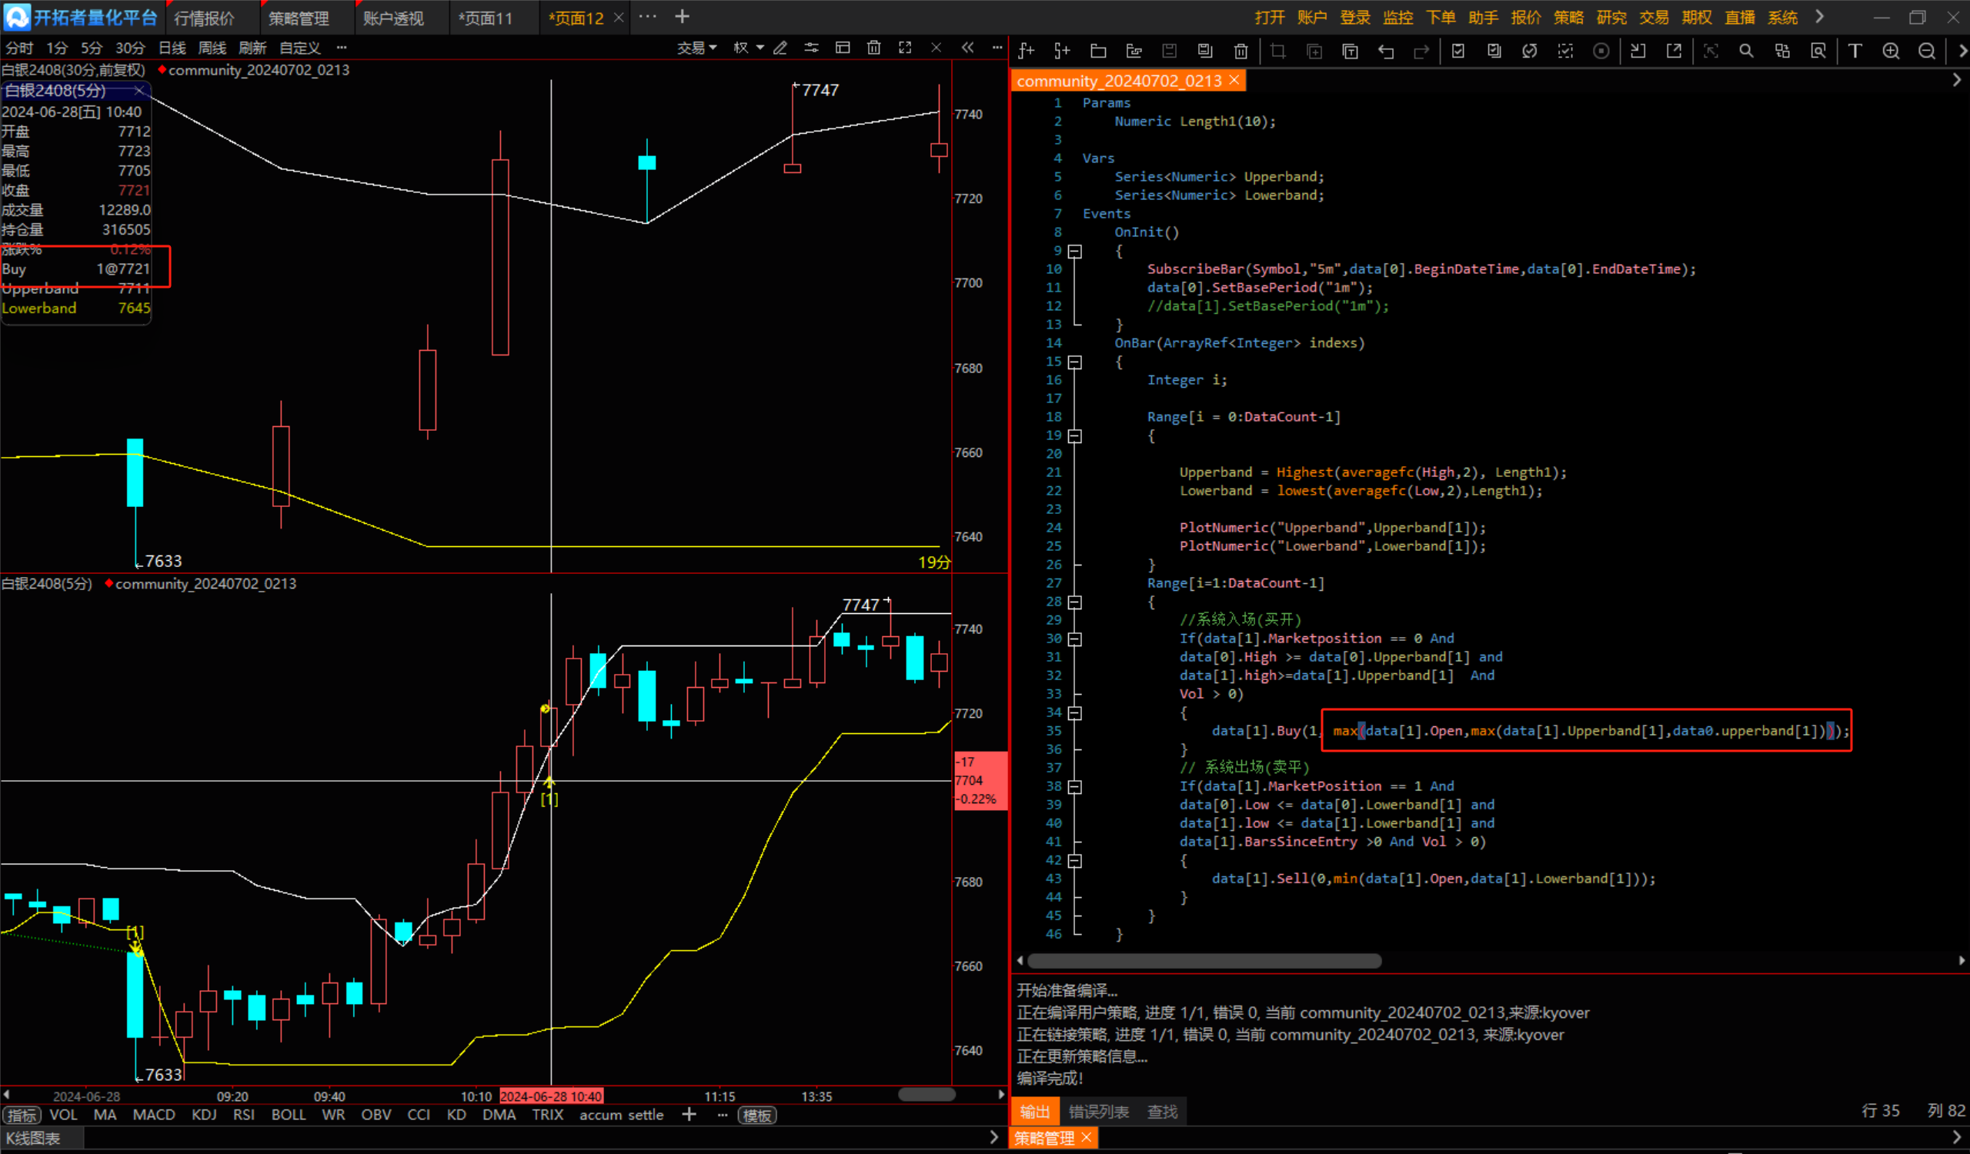The height and width of the screenshot is (1154, 1970).
Task: Delete with the editor toolbar trash icon
Action: [1240, 51]
